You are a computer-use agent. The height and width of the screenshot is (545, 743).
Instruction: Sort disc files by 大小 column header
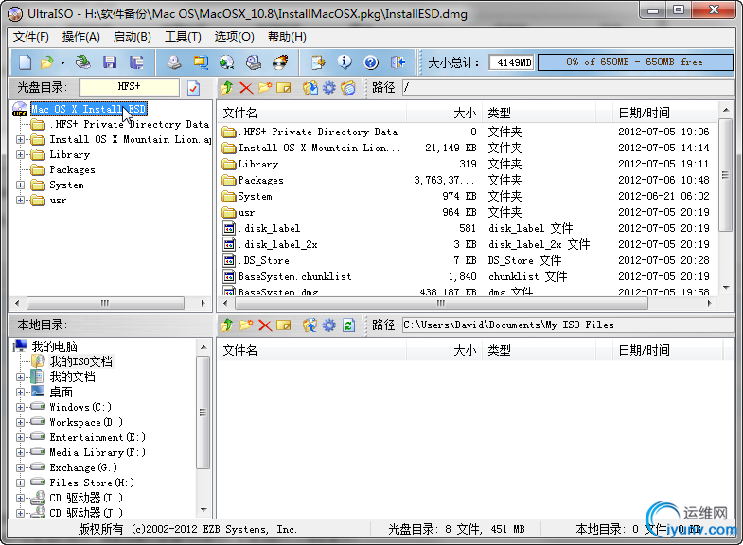pos(444,113)
